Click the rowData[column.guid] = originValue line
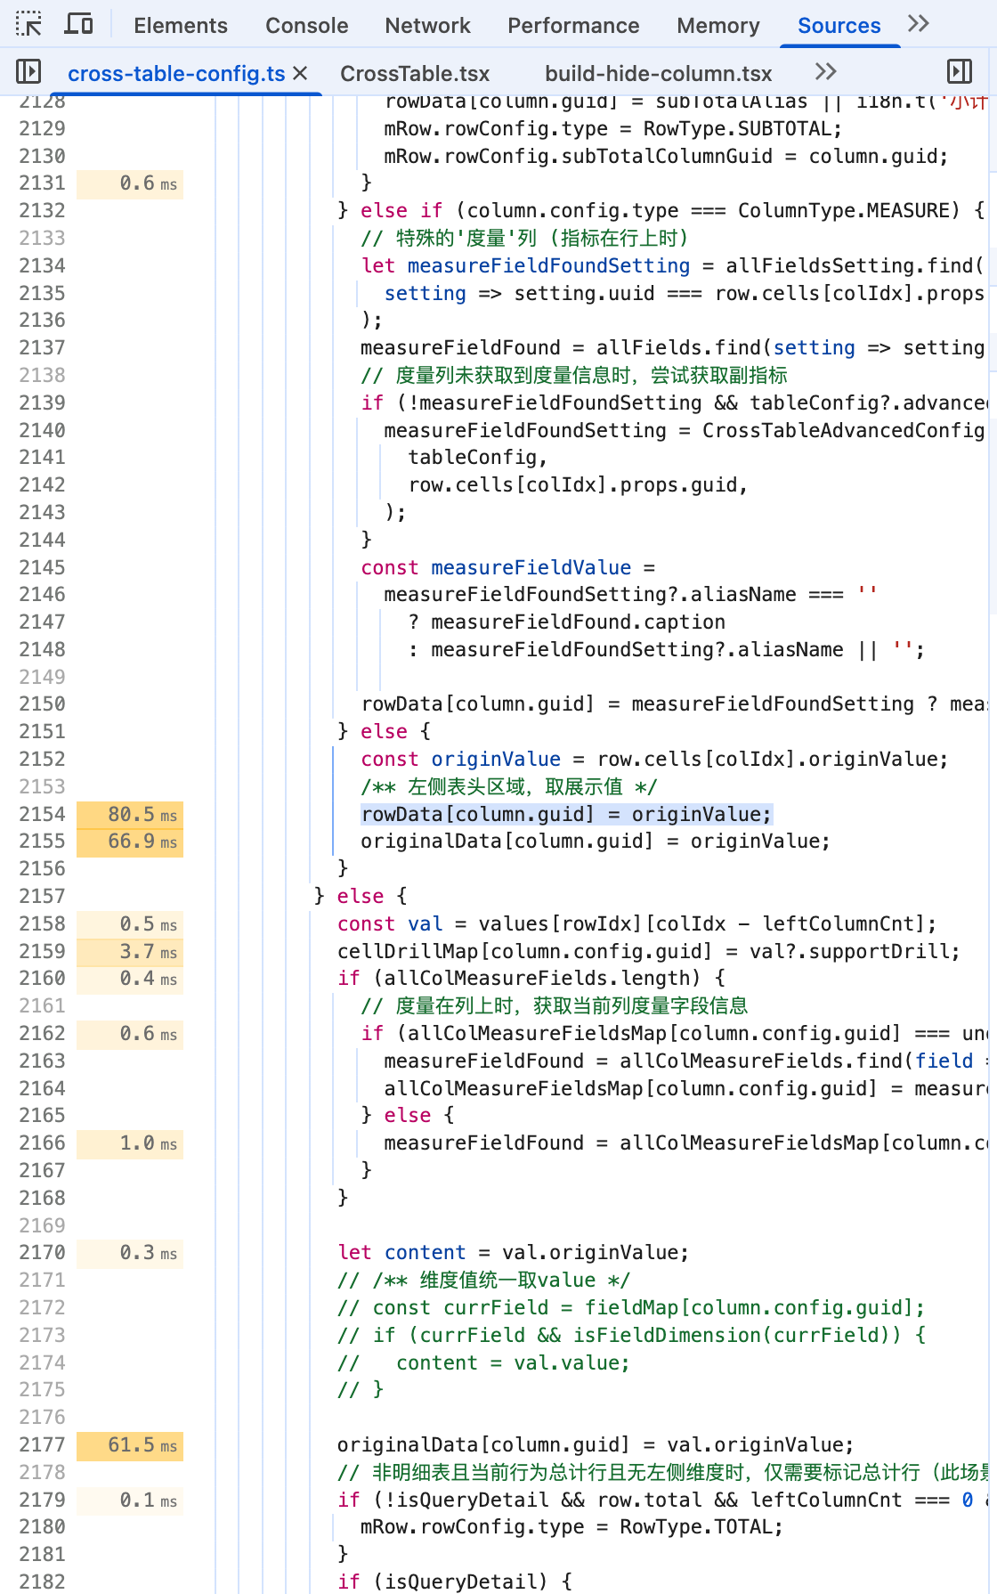997x1594 pixels. click(x=566, y=814)
